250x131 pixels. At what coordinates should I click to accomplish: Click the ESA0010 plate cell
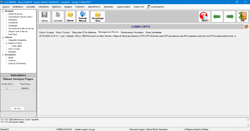[25, 88]
